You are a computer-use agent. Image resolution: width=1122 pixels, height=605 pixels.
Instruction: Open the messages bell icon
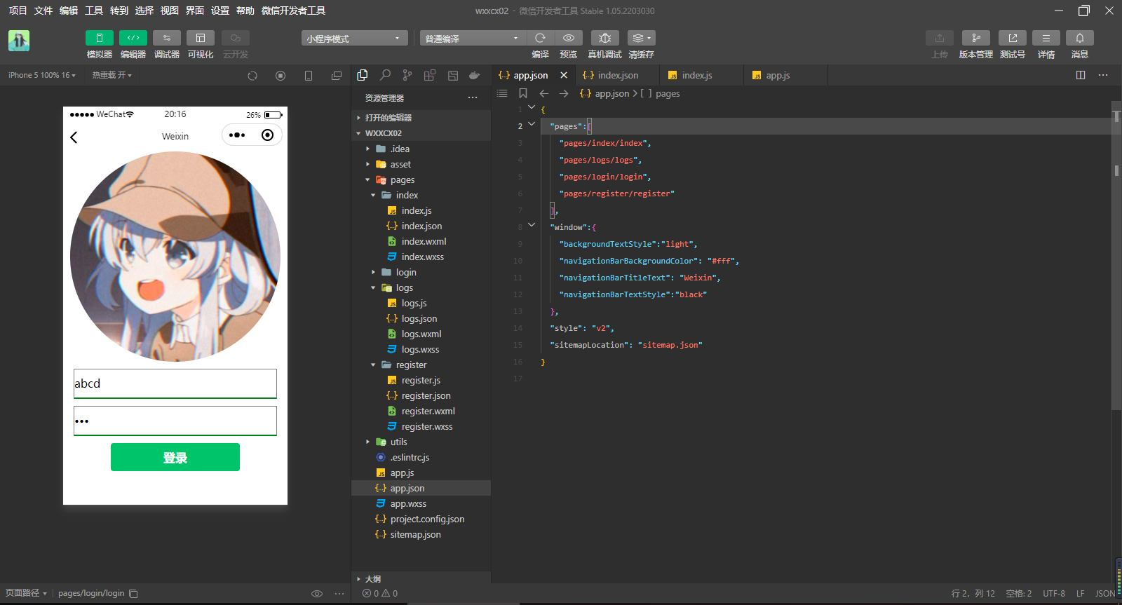point(1079,38)
